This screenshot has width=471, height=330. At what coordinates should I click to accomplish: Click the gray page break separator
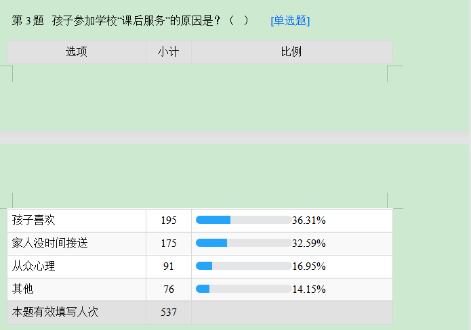click(x=234, y=137)
